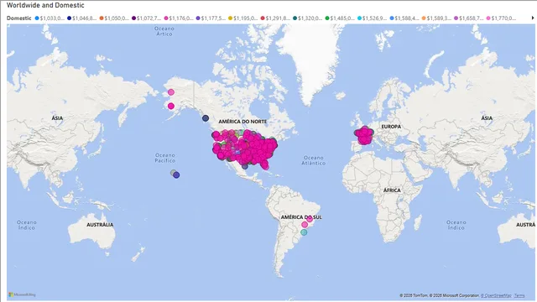This screenshot has height=302, width=537.
Task: Click the Worldwide and Domestic visual title
Action: coord(45,5)
